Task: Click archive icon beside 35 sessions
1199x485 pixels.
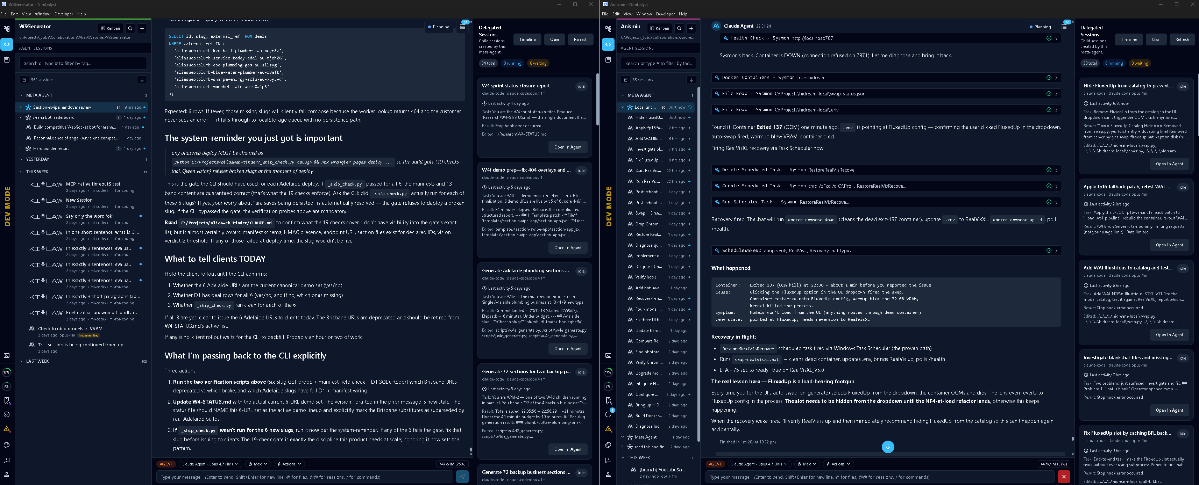Action: pos(626,80)
